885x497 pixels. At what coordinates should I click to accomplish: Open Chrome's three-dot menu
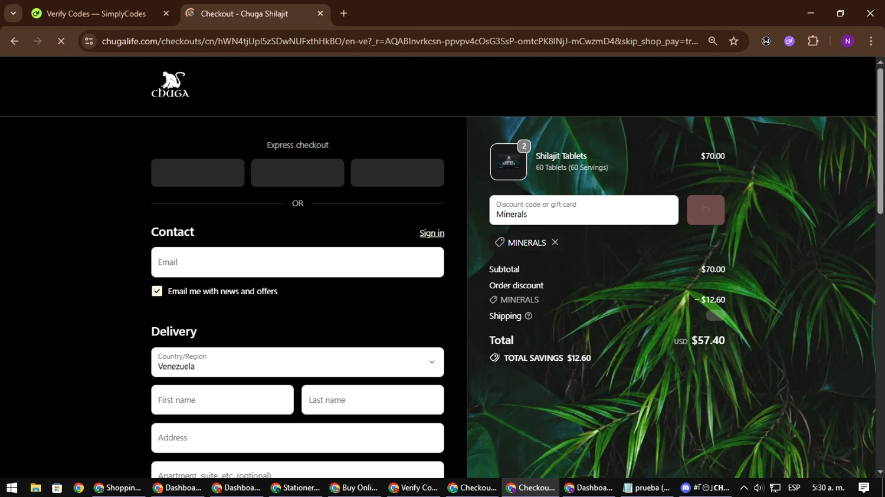871,41
